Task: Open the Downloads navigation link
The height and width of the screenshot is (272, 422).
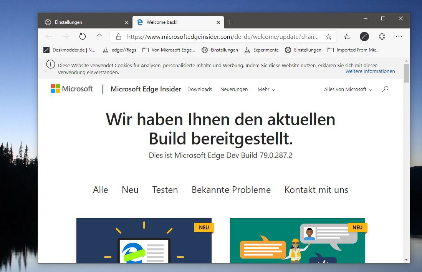Action: tap(200, 90)
